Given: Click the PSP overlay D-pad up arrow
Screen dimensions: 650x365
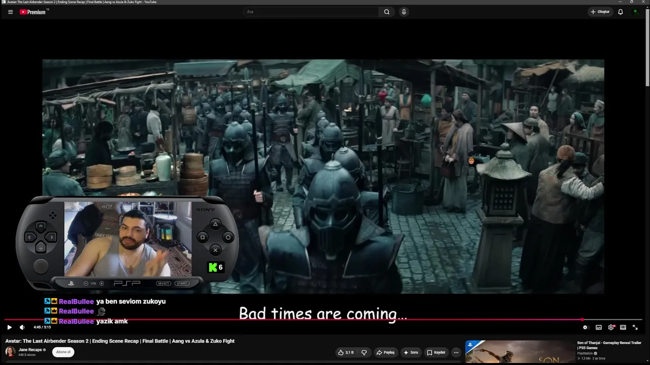Looking at the screenshot, I should (41, 227).
